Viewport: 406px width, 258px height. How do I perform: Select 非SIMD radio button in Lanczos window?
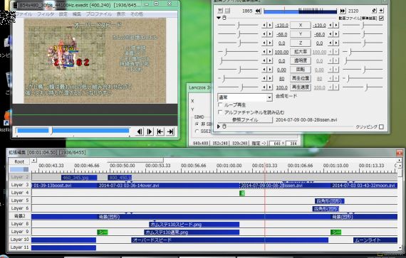pos(197,124)
